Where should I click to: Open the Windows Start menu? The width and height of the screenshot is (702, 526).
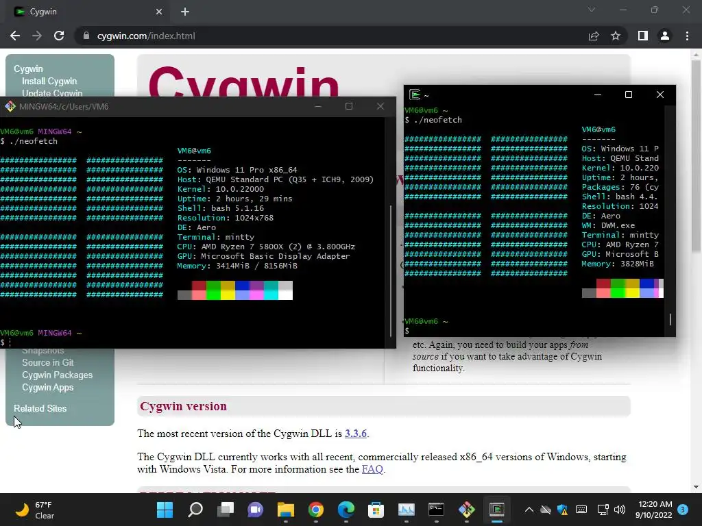(165, 510)
